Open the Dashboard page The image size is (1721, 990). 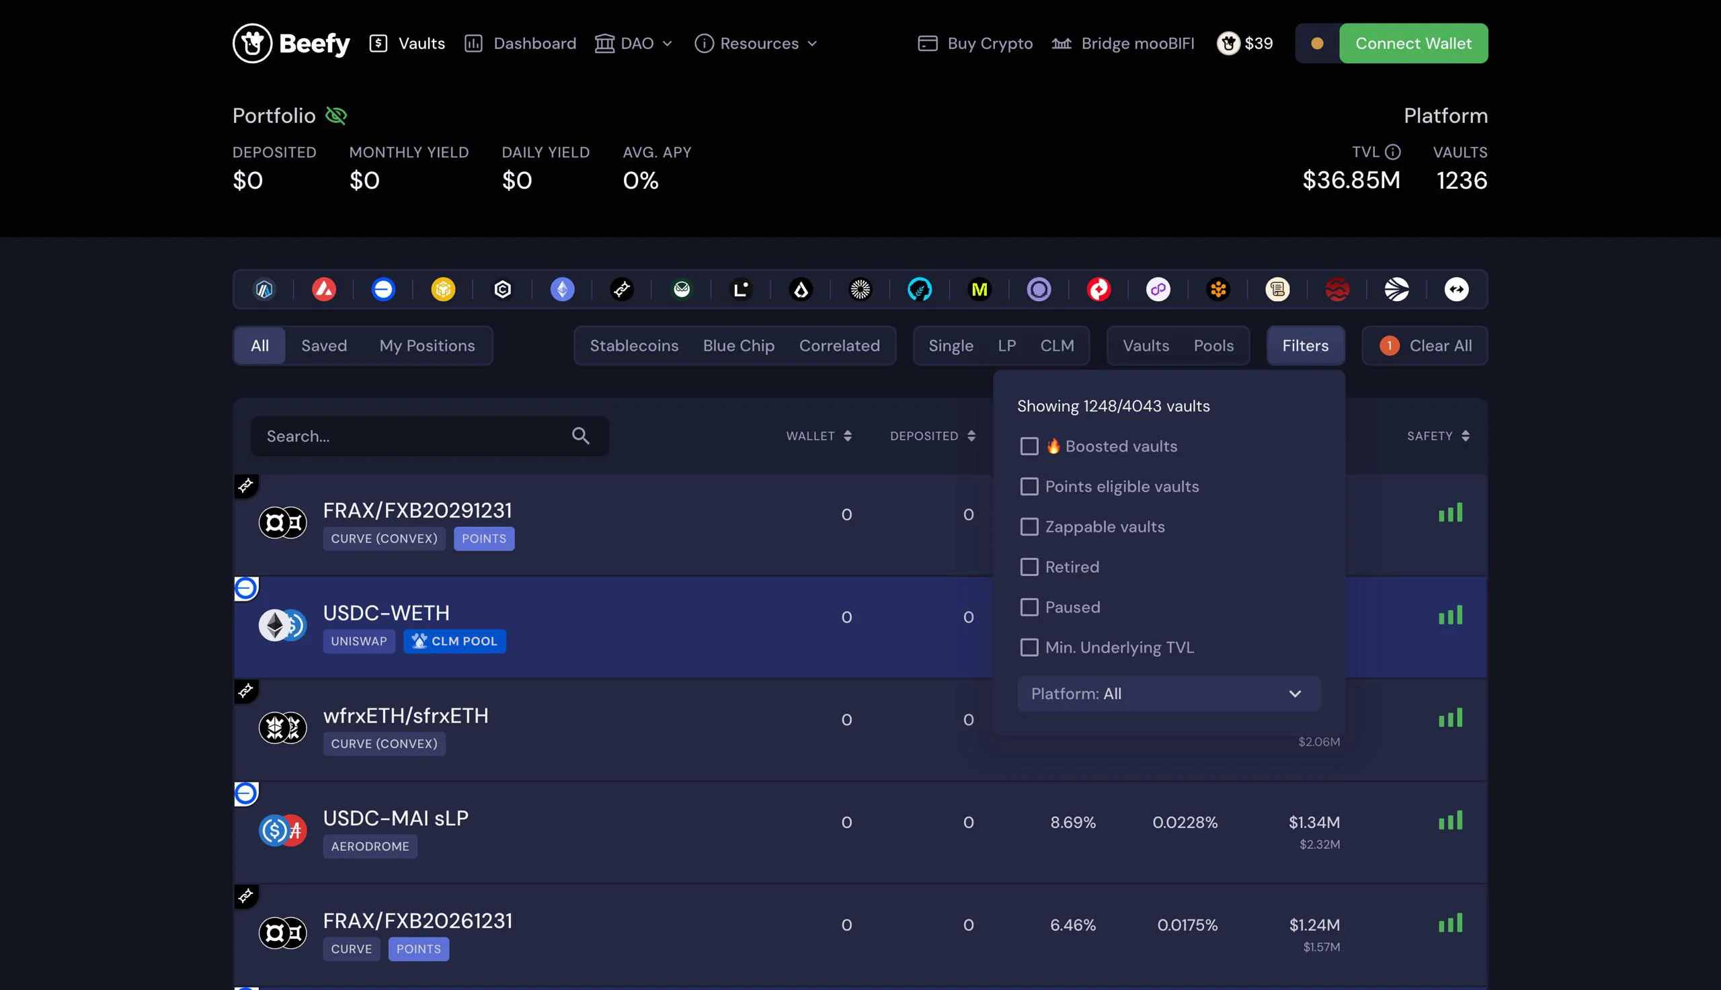point(520,44)
